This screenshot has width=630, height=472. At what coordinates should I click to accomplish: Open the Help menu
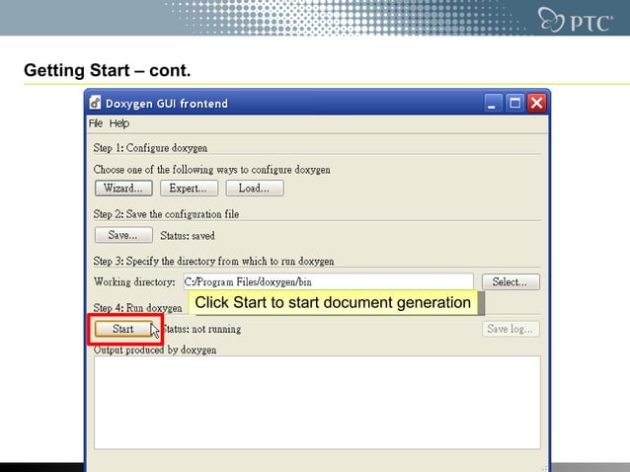click(118, 123)
